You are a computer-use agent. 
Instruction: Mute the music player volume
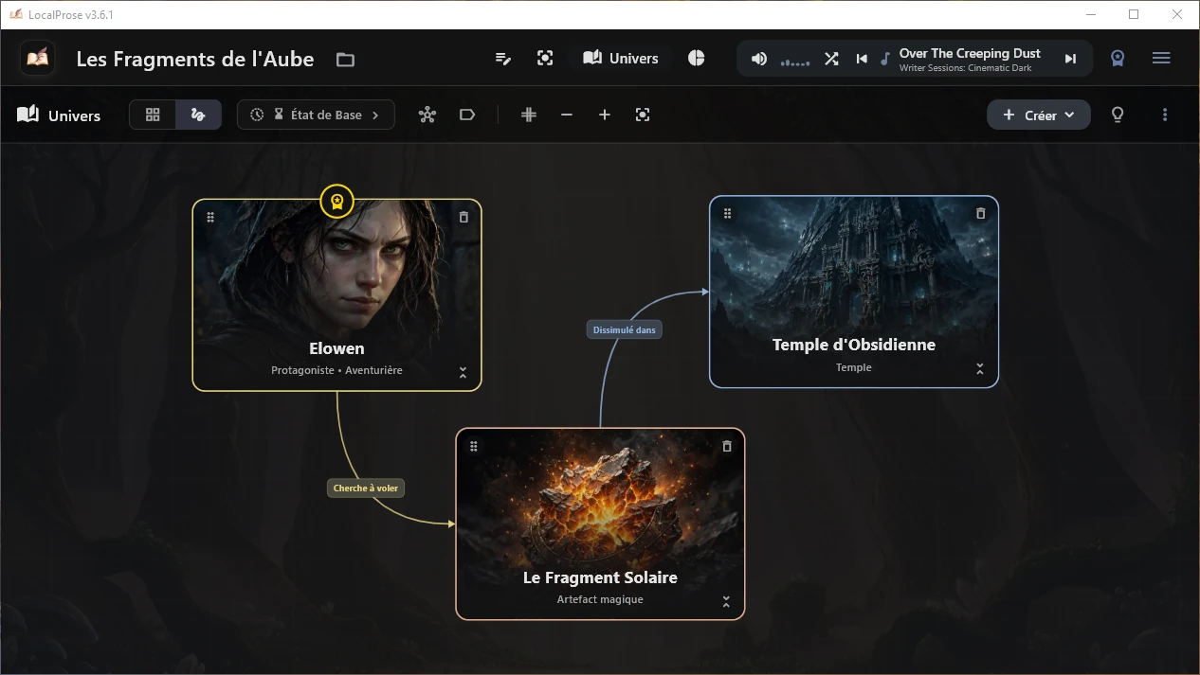pos(759,59)
